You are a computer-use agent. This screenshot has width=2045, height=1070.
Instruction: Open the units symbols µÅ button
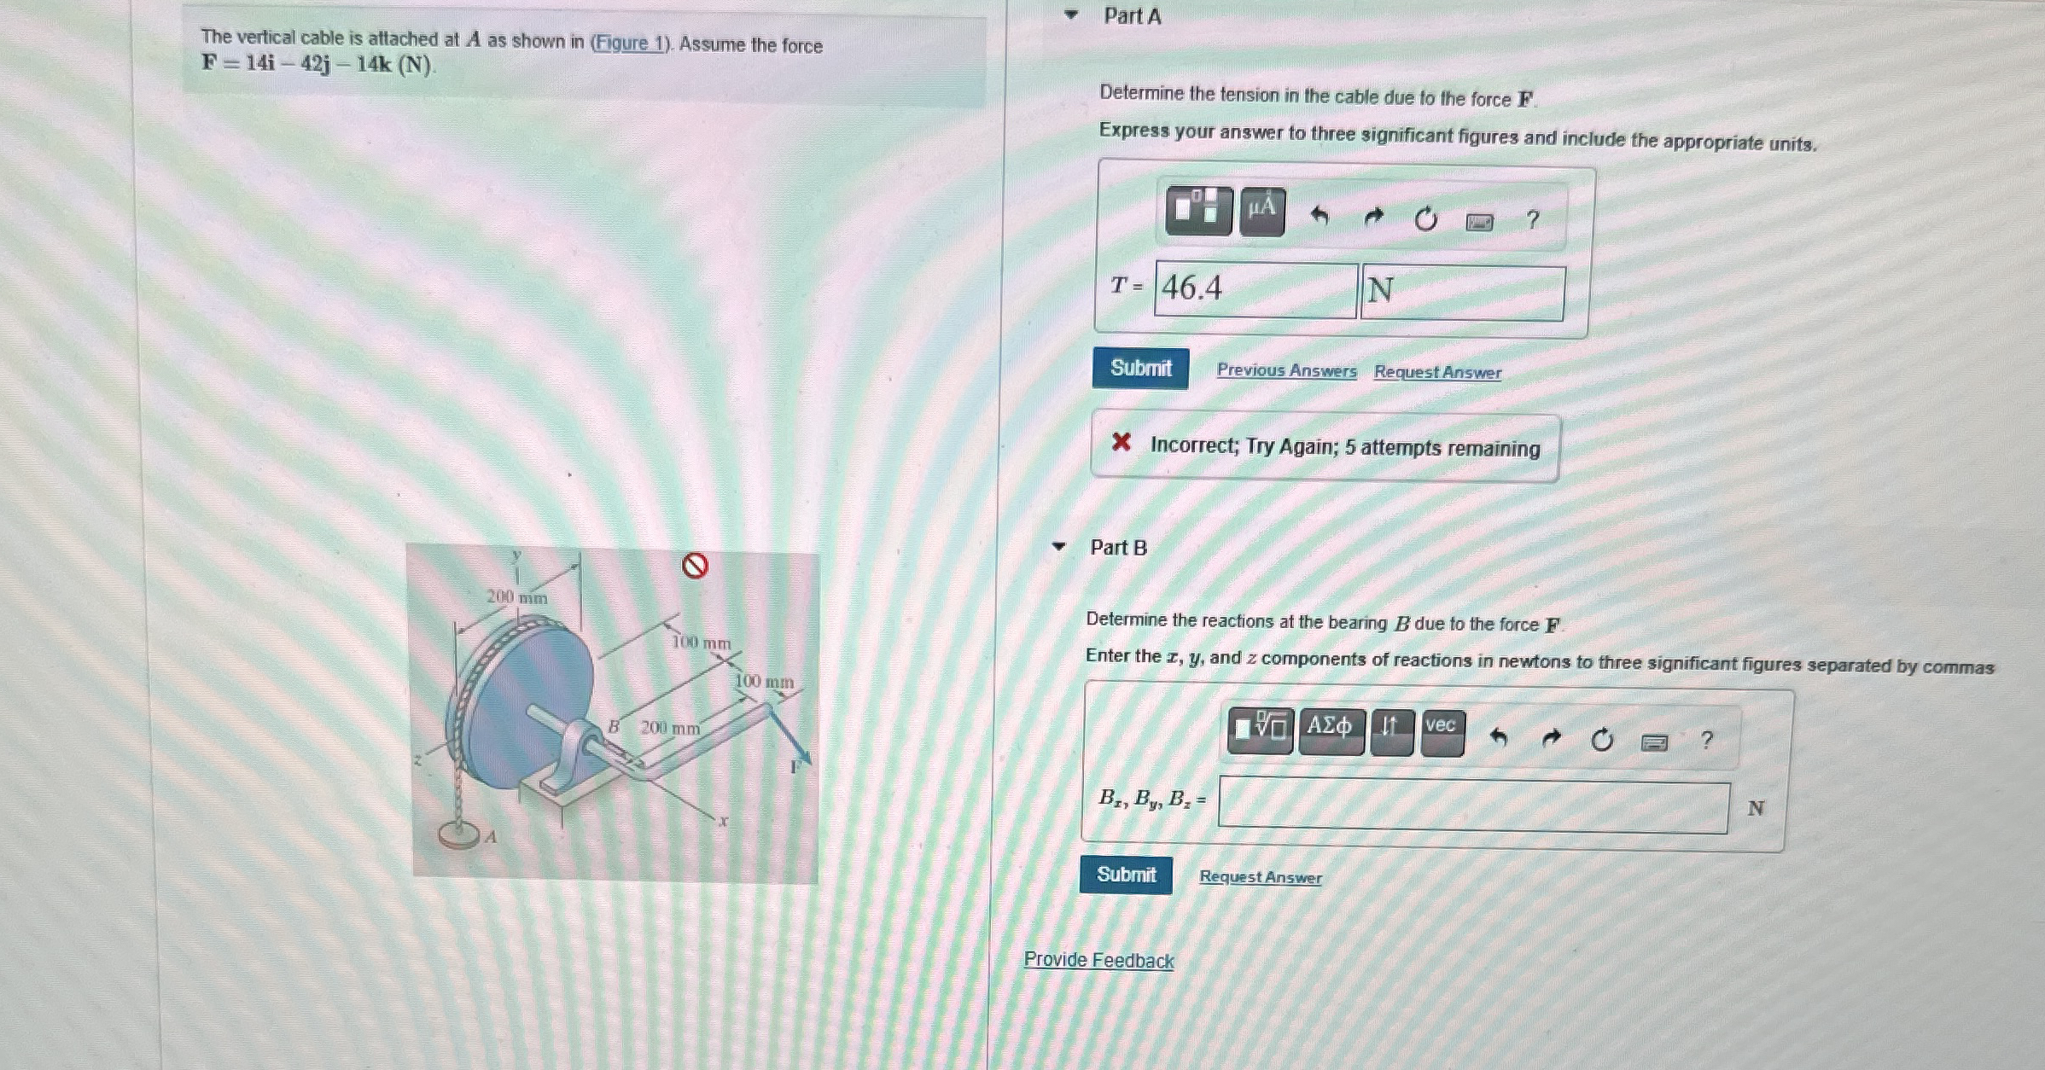pos(1261,211)
